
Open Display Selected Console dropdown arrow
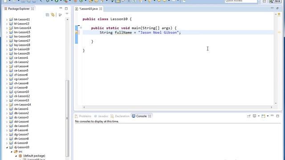259,116
